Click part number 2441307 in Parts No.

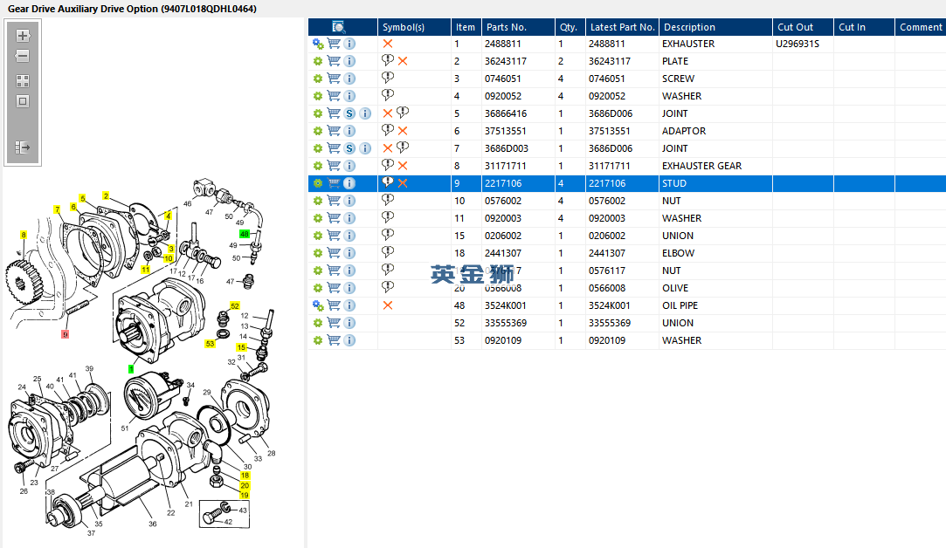pos(502,253)
